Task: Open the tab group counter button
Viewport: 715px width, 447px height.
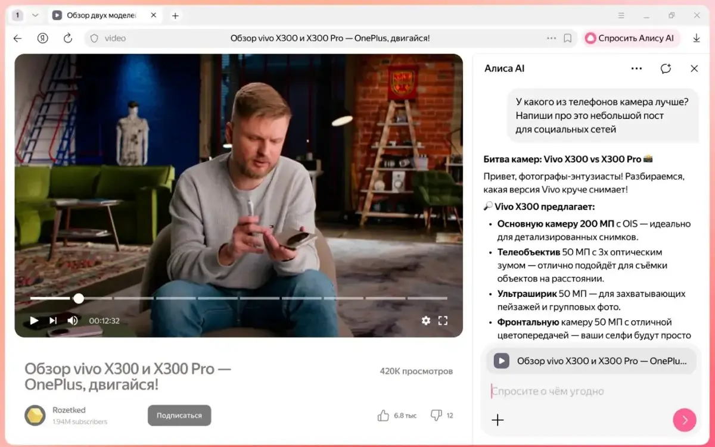Action: point(18,15)
